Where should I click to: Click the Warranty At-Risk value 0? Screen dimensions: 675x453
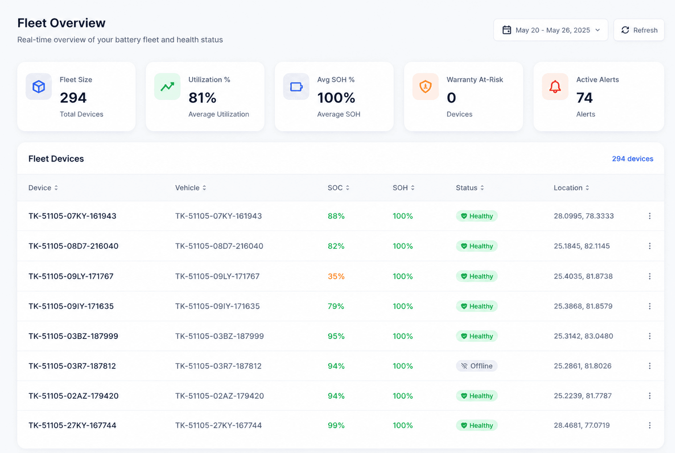[x=451, y=97]
